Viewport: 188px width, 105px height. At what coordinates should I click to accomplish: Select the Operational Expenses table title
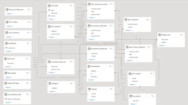click(x=99, y=49)
